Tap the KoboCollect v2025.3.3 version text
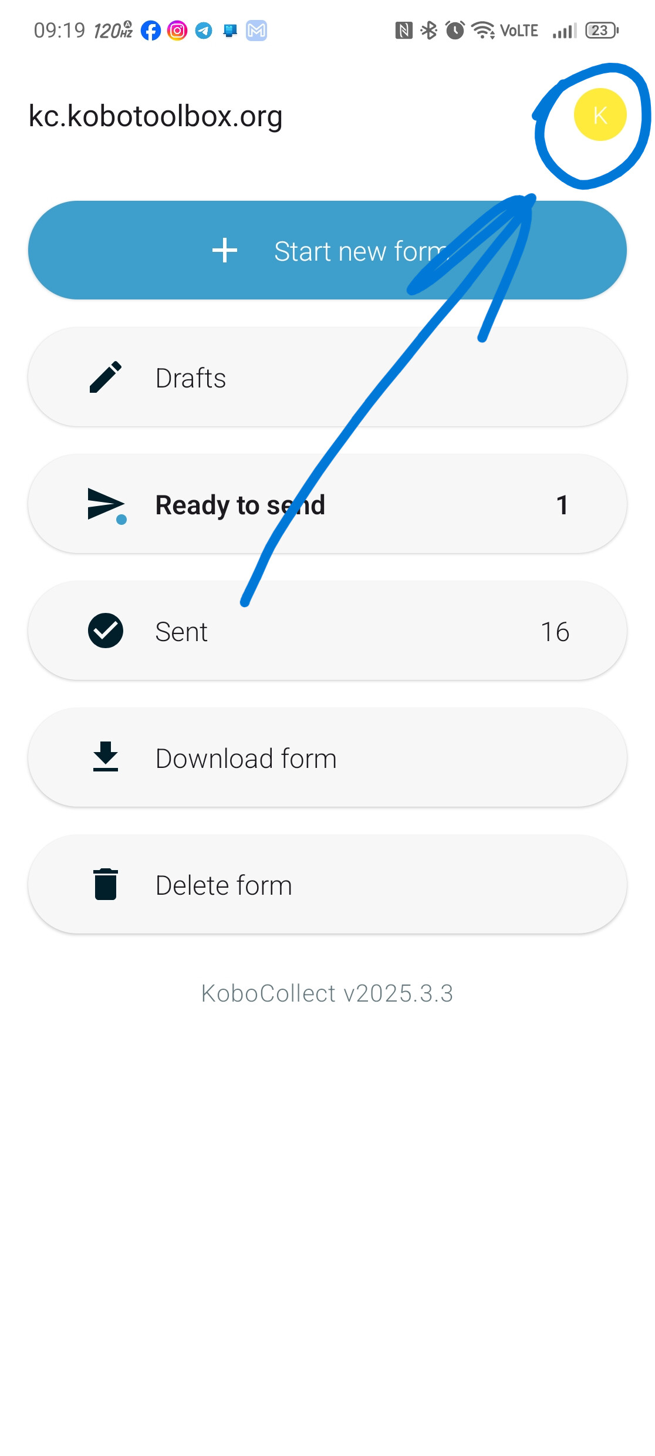655x1456 pixels. tap(327, 993)
